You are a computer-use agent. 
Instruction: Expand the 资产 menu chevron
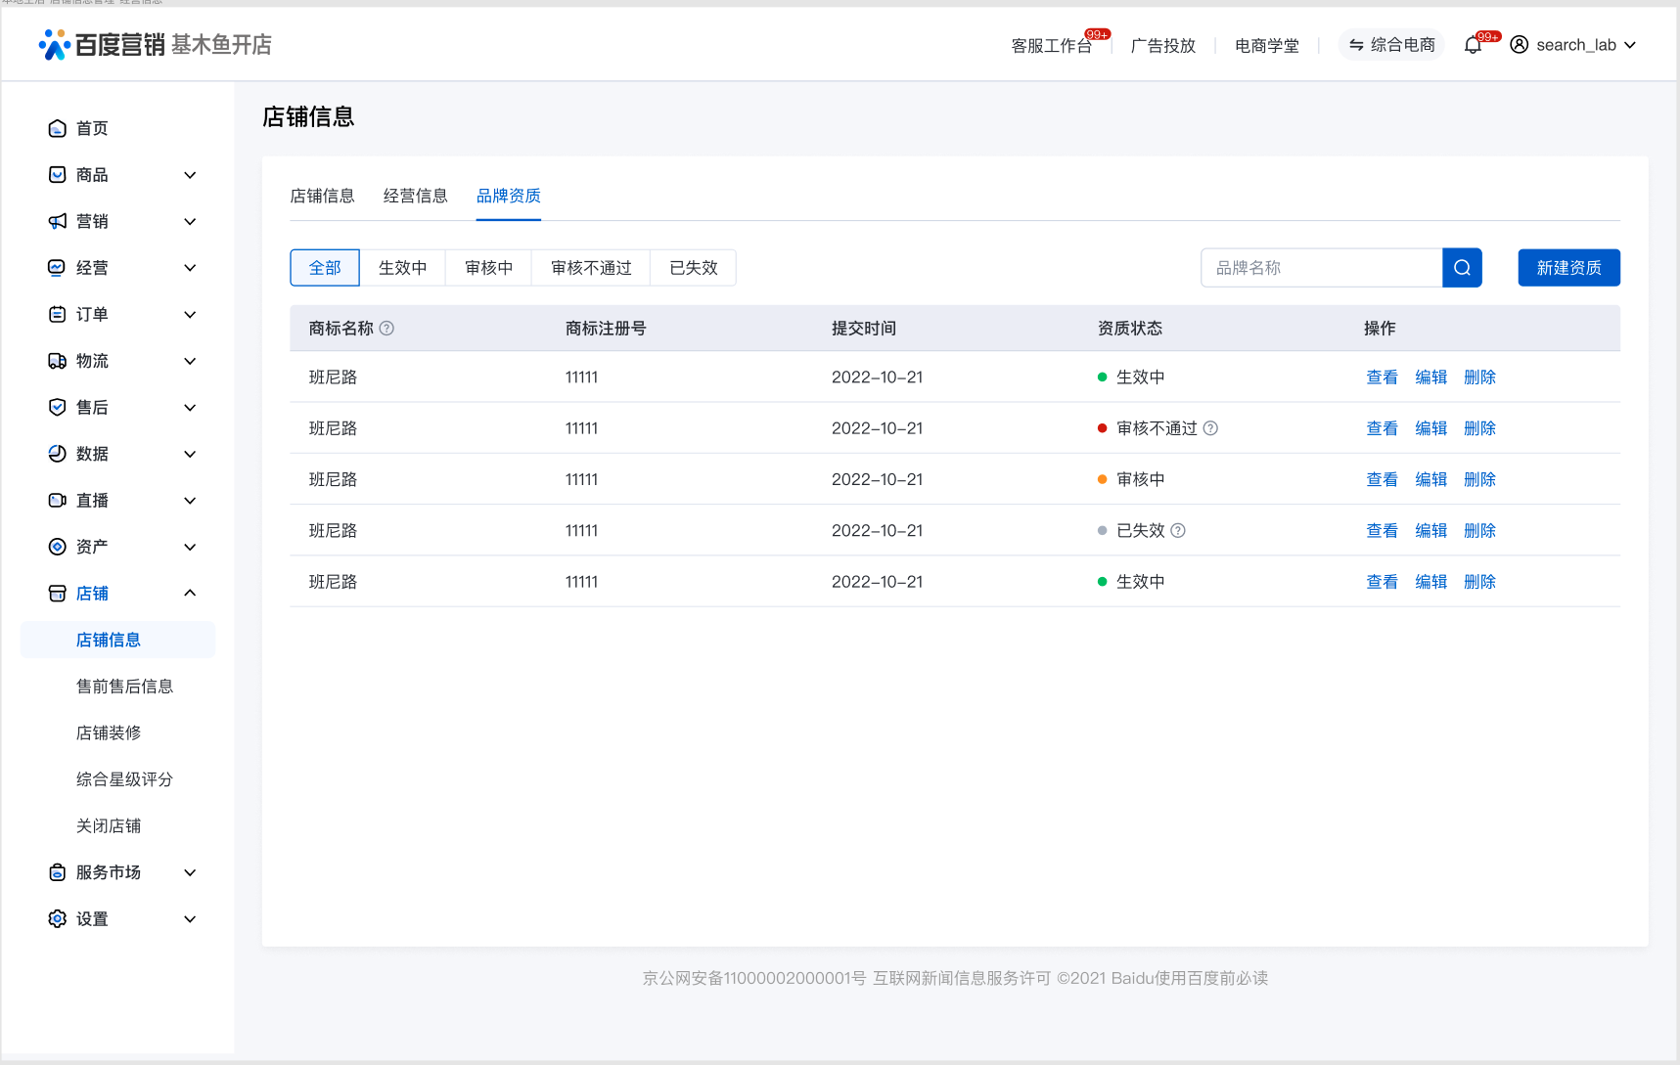click(x=190, y=547)
